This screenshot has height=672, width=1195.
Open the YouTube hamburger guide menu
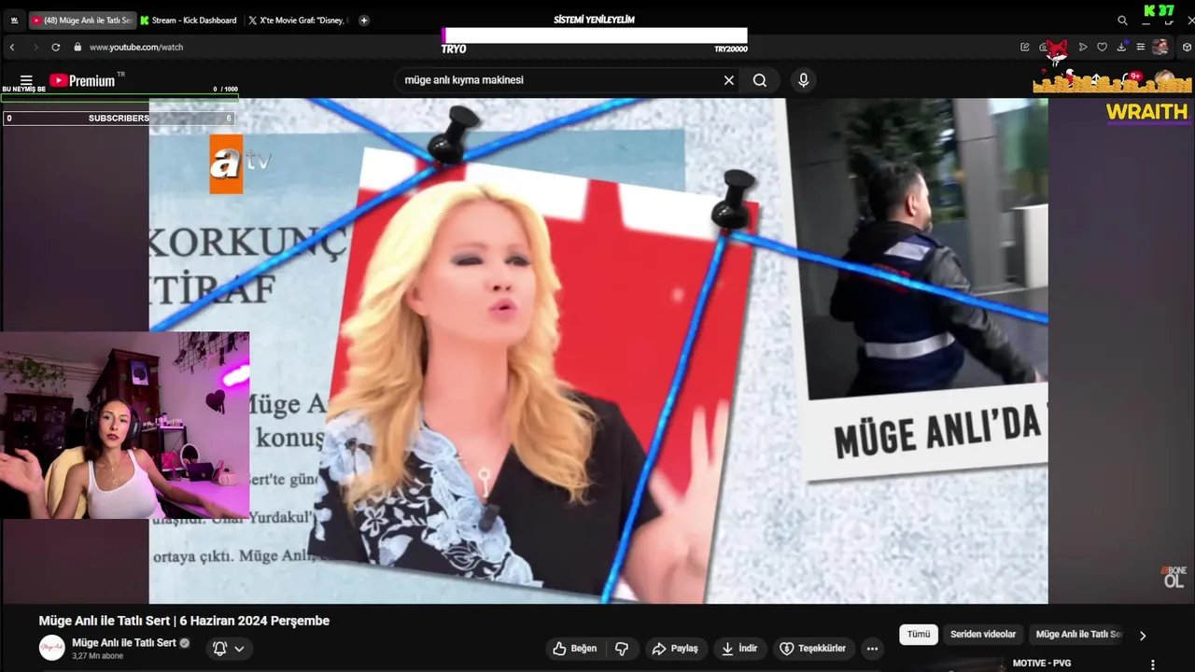click(26, 80)
